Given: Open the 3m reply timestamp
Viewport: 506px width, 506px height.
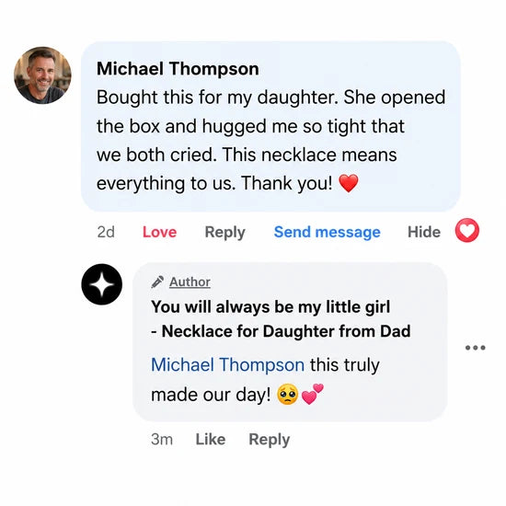Looking at the screenshot, I should tap(162, 439).
